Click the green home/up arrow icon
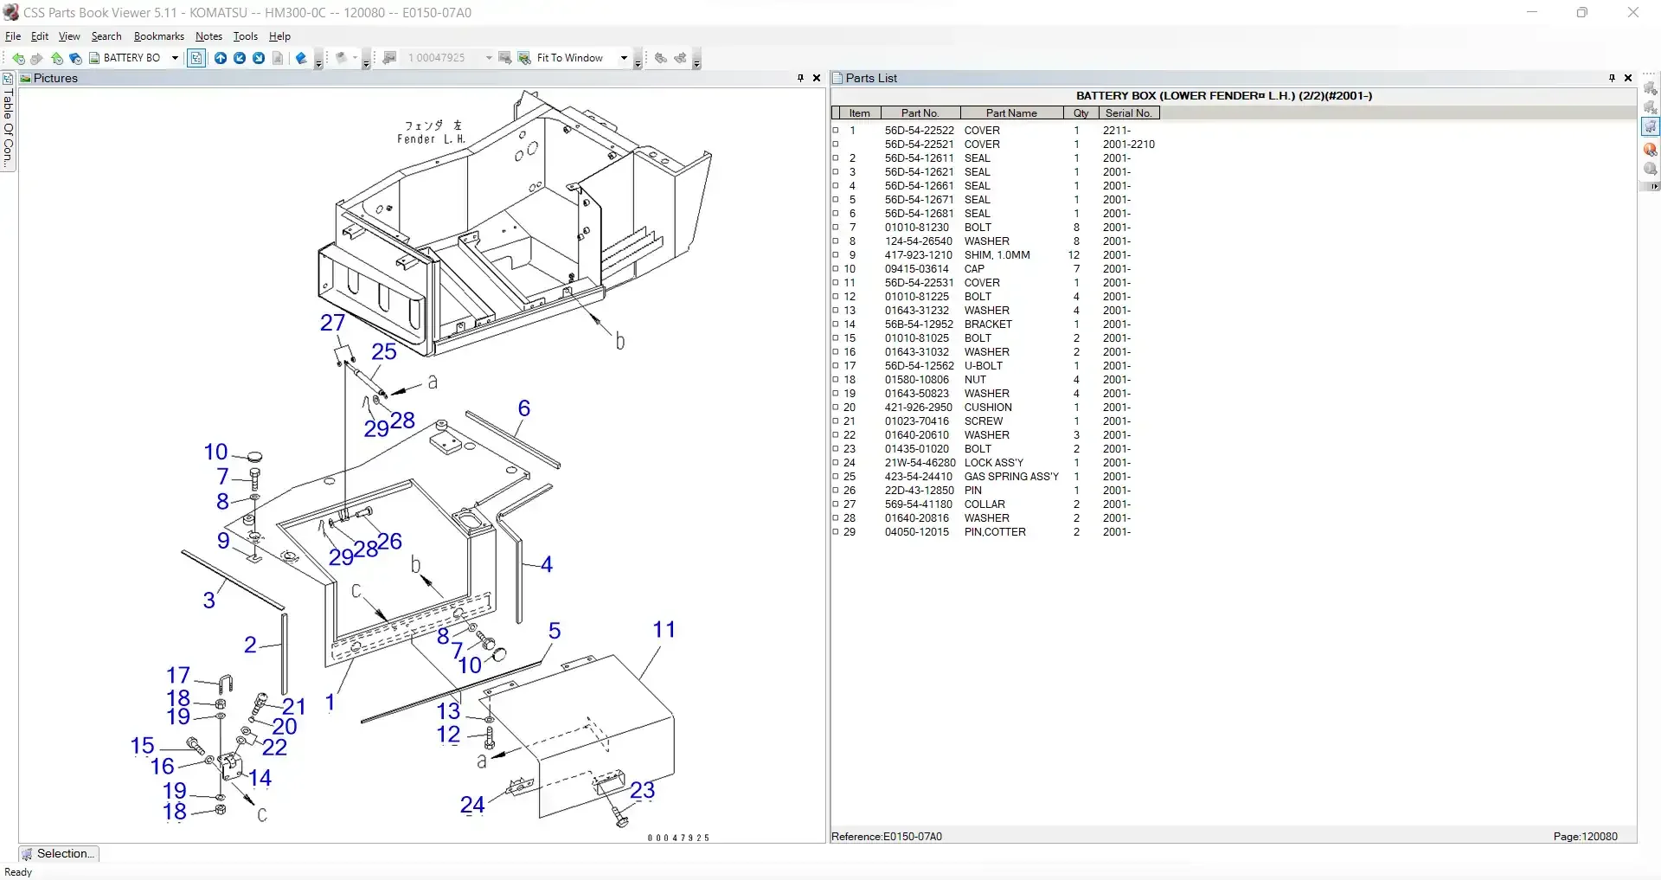This screenshot has height=880, width=1661. (x=56, y=58)
